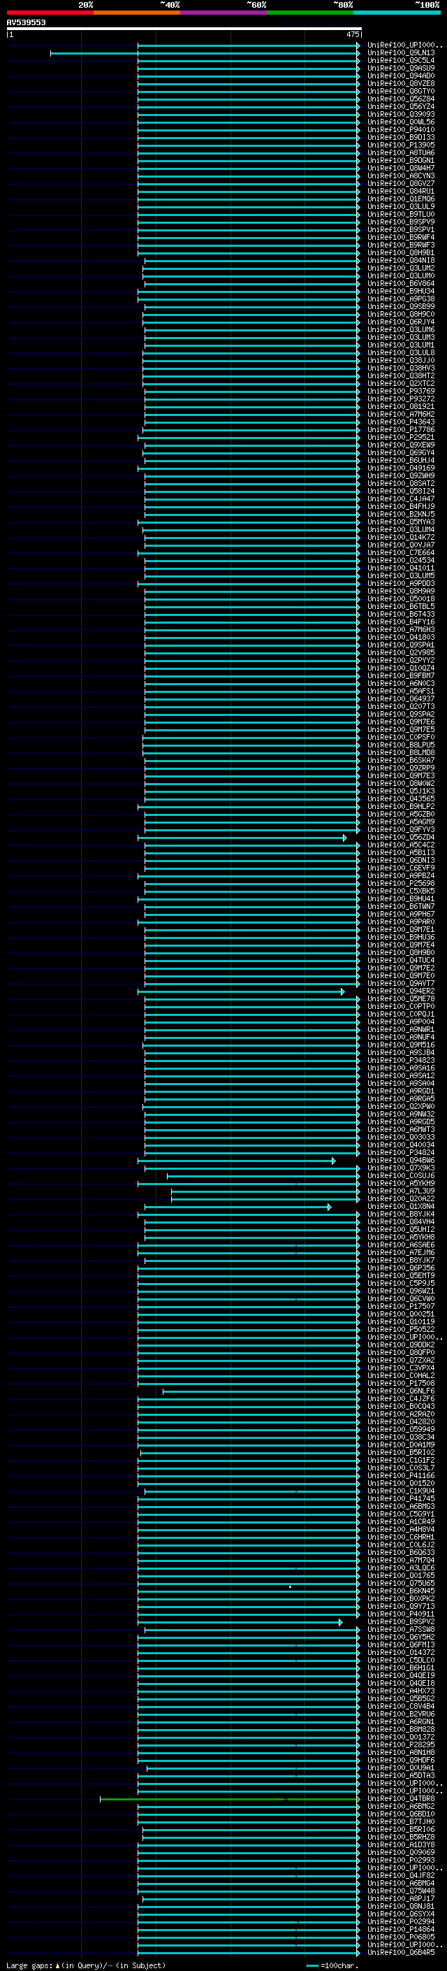
Task: Select the label UniRef100_P94010
Action: [x=401, y=129]
